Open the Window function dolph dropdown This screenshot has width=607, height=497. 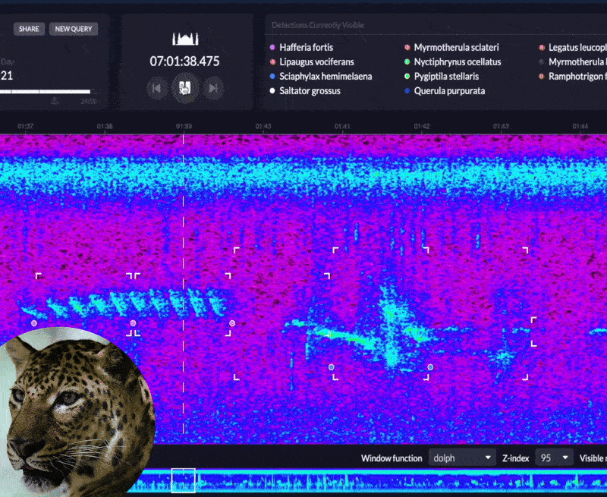pos(462,458)
